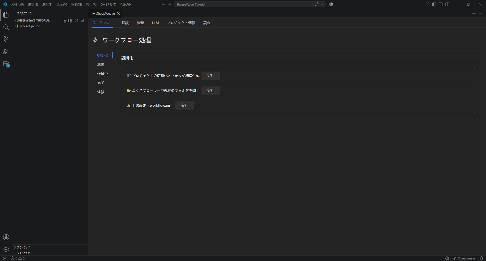Switch to the プロジェクト情報 tab
486x261 pixels.
pos(181,23)
